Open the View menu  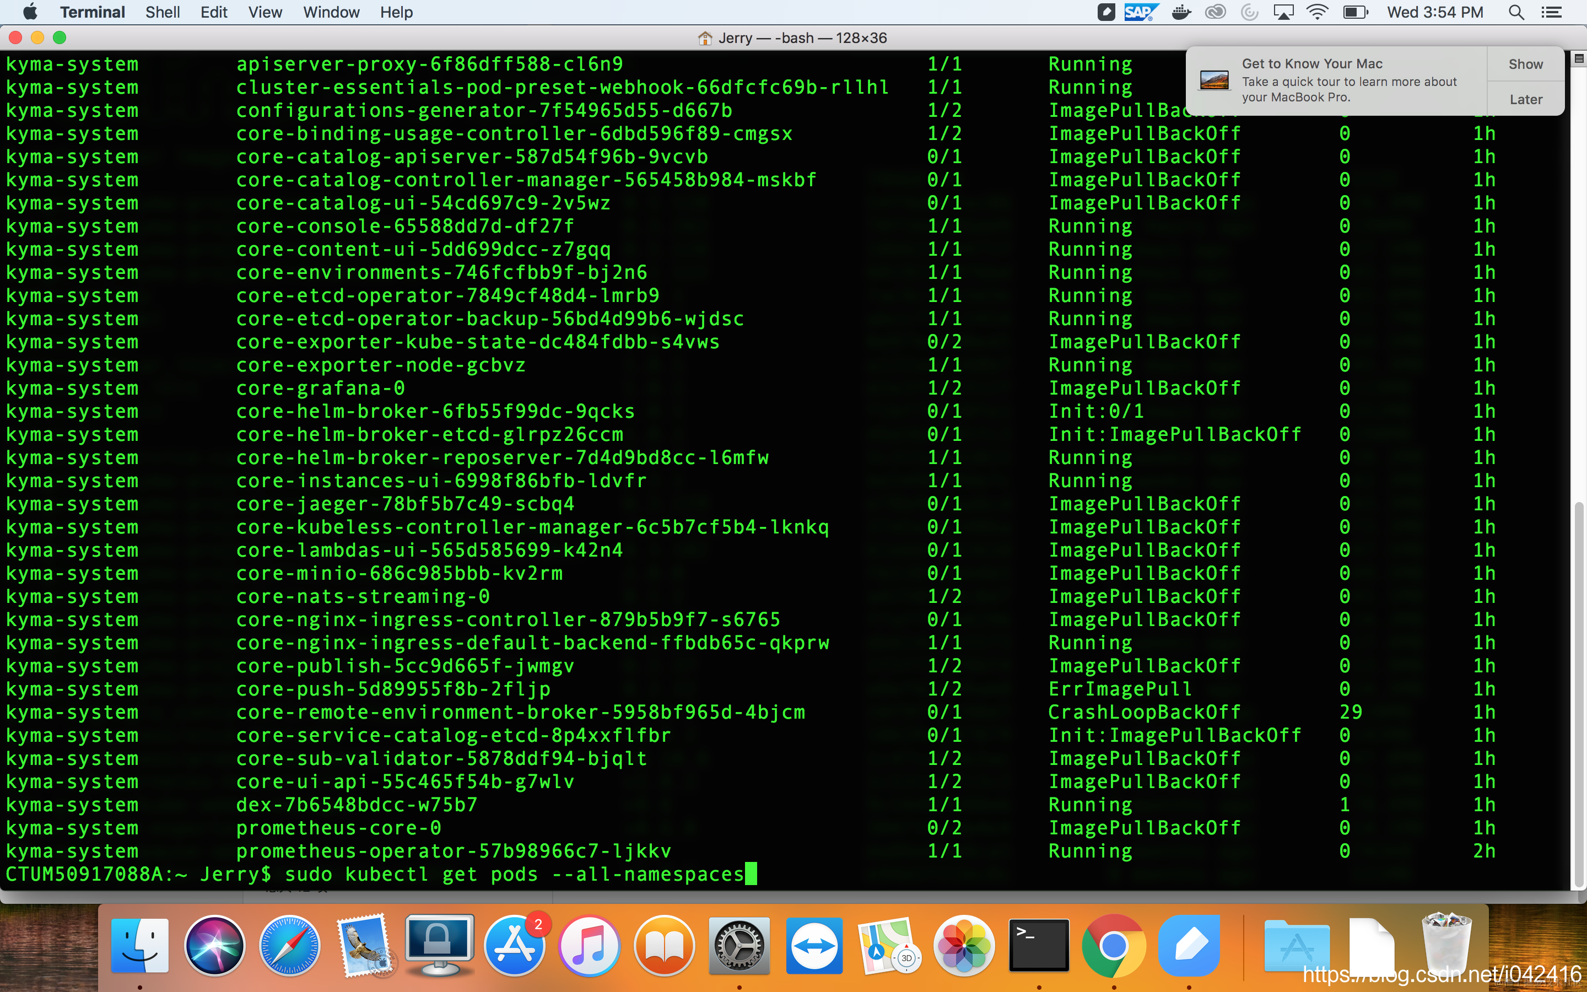265,12
